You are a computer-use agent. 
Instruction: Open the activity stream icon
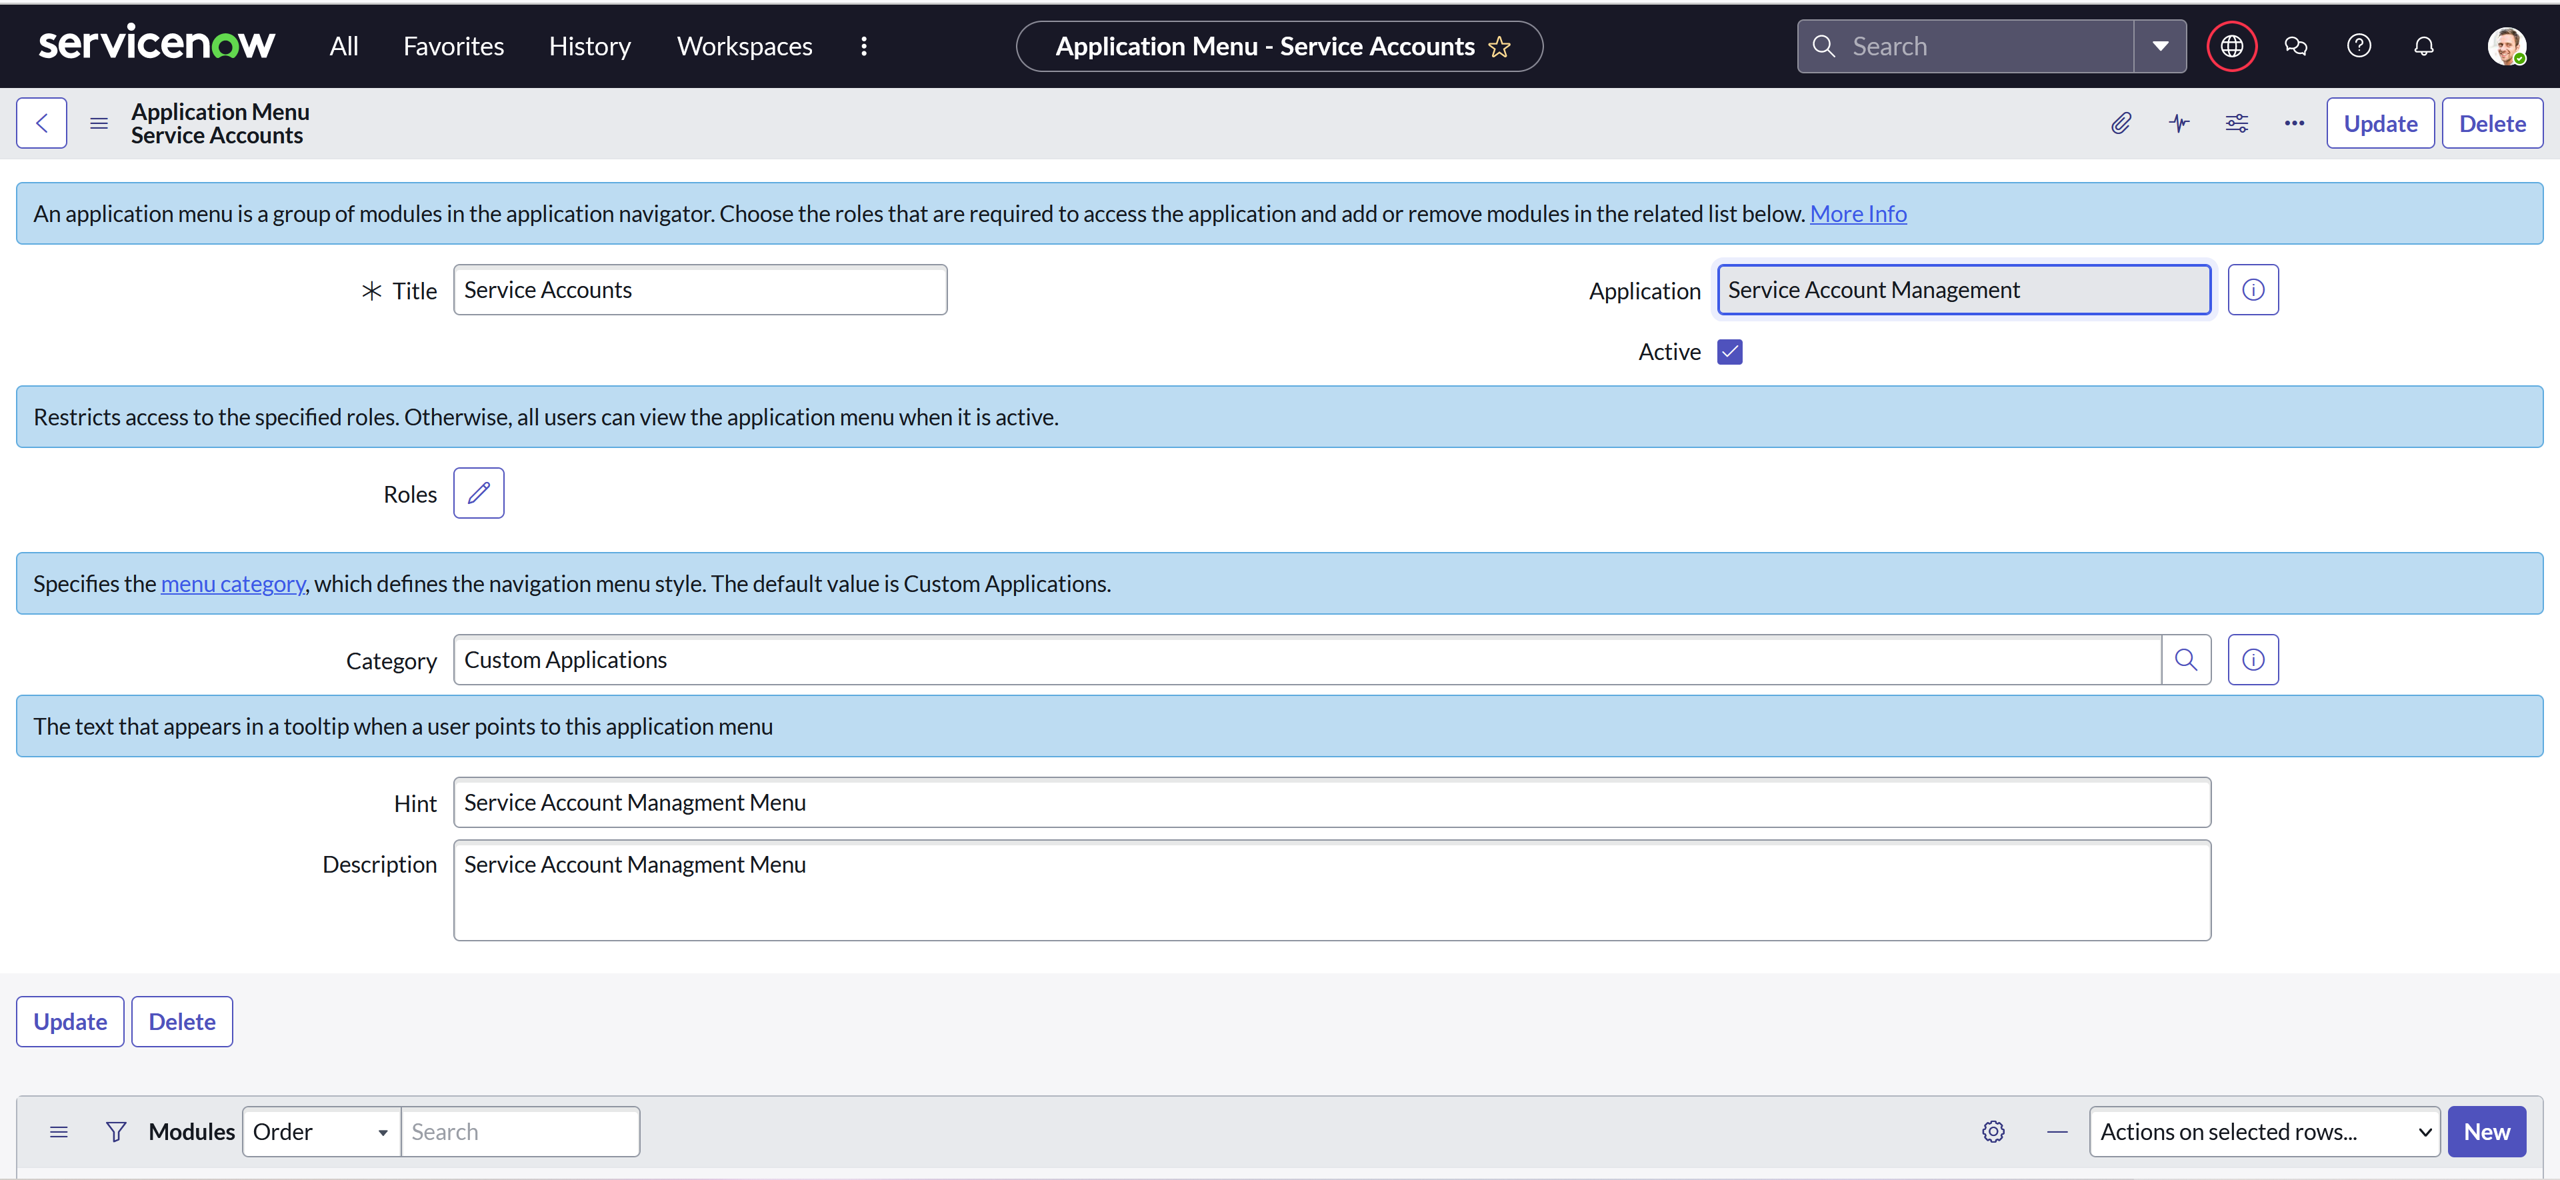click(x=2179, y=122)
